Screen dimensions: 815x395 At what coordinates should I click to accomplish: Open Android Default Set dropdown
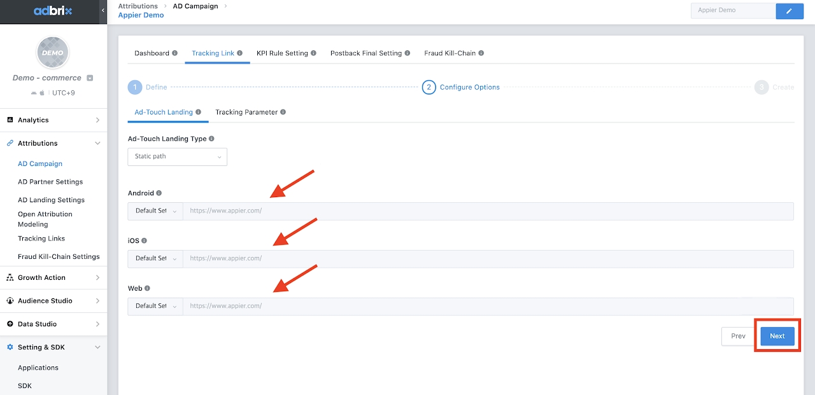click(155, 211)
